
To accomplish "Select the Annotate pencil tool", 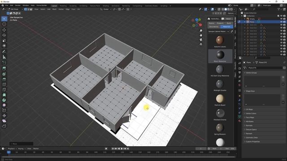I will (x=4, y=52).
